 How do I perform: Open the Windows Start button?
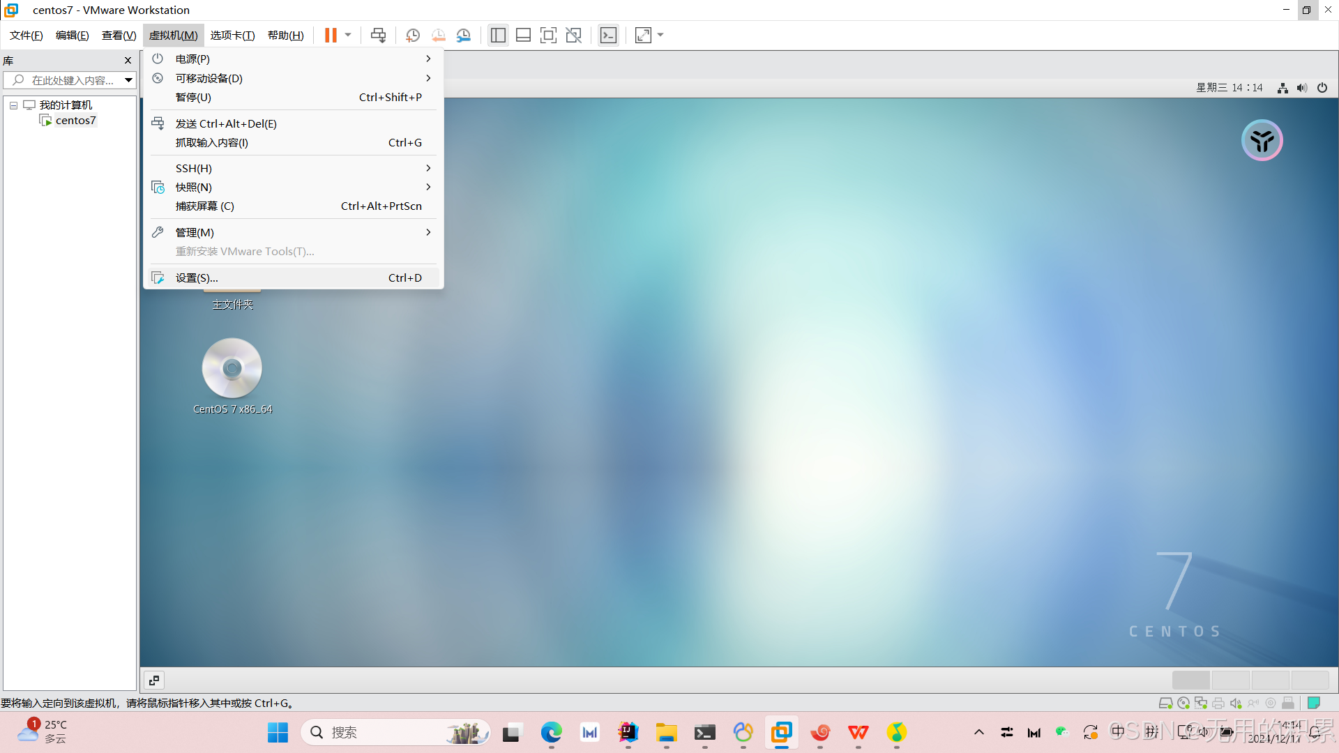(x=278, y=732)
